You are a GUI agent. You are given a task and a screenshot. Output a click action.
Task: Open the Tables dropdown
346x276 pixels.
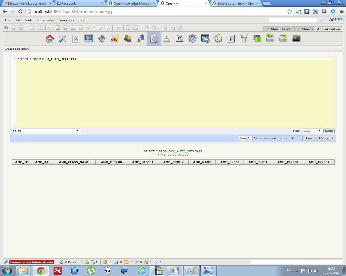click(x=51, y=130)
